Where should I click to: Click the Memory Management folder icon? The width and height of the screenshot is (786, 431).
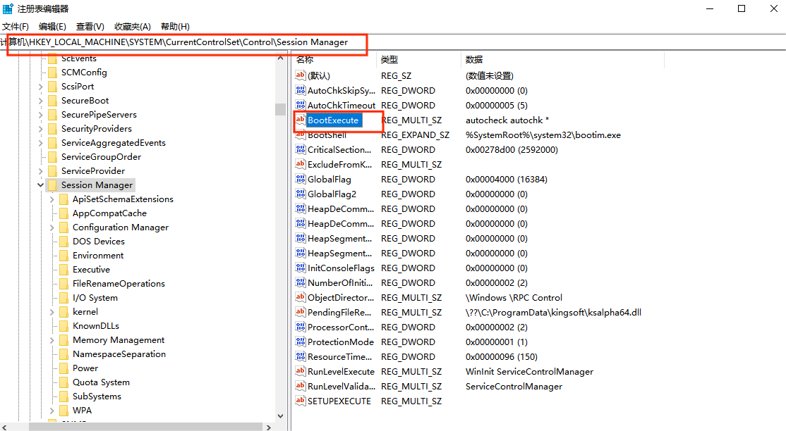[x=64, y=340]
